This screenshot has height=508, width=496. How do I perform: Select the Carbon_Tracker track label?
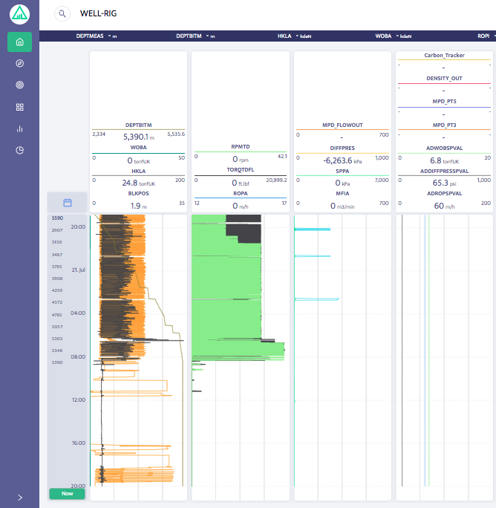coord(444,55)
